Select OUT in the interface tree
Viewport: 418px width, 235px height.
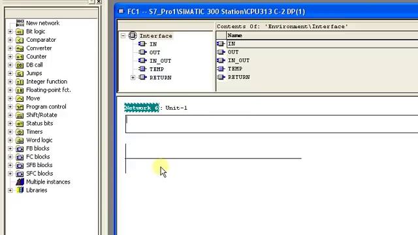point(155,52)
